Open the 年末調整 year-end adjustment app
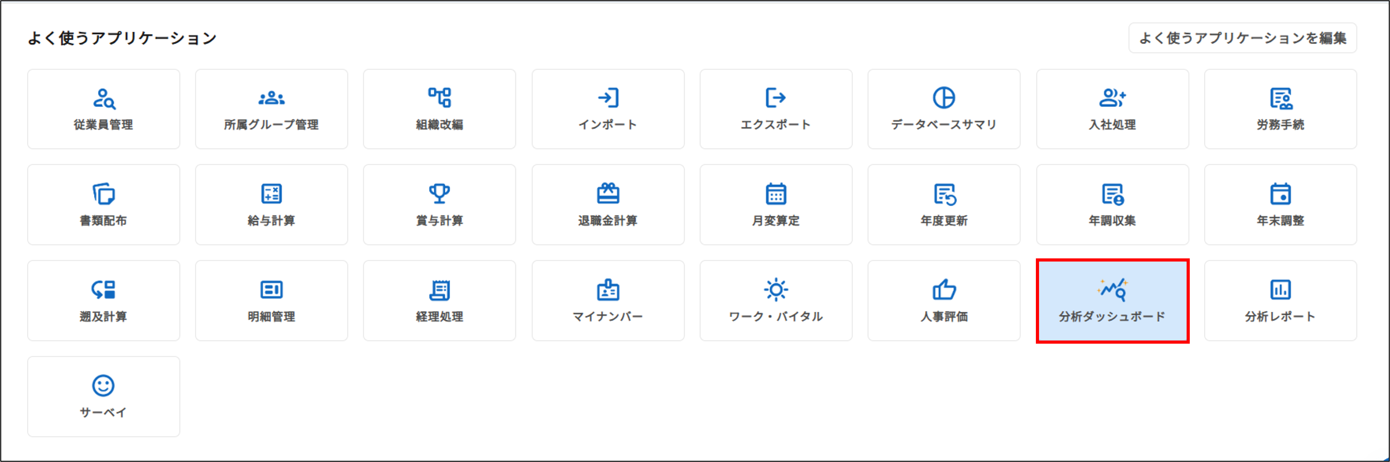The width and height of the screenshot is (1390, 462). tap(1280, 205)
